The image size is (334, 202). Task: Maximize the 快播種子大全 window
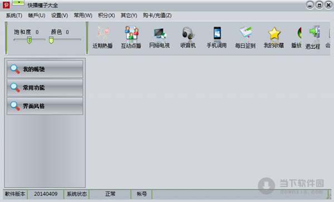click(319, 5)
